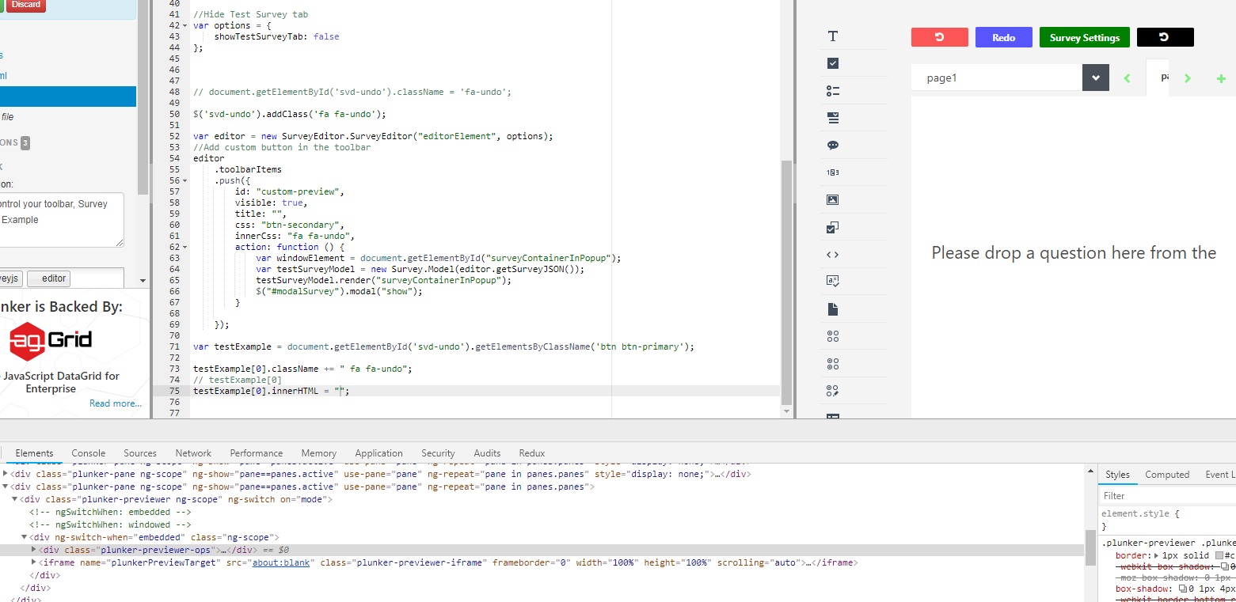The height and width of the screenshot is (602, 1236).
Task: Toggle the editor package in the sidebar
Action: pos(49,278)
